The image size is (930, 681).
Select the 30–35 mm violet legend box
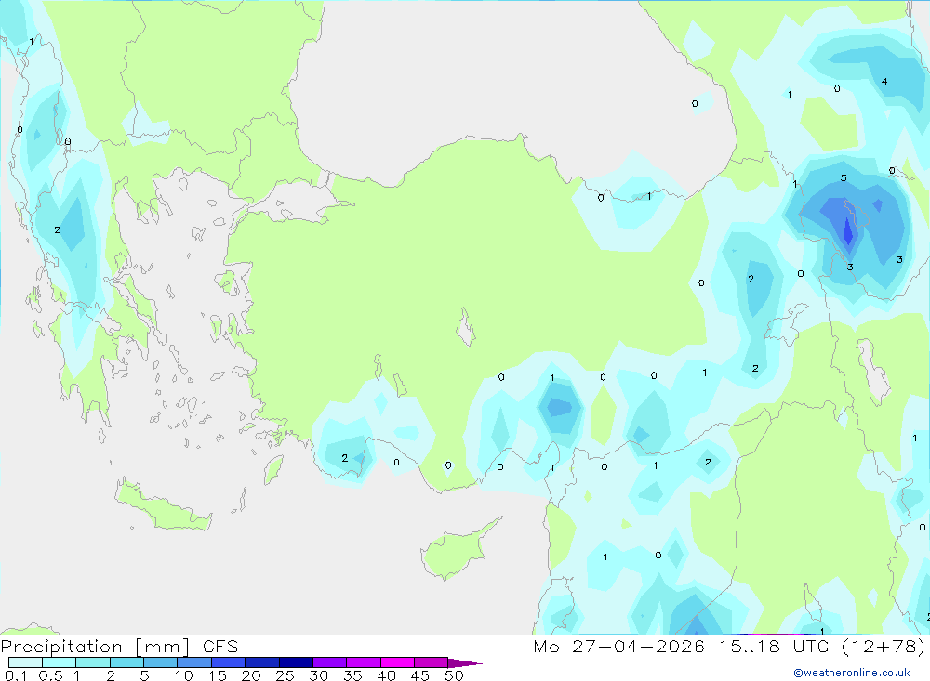pos(330,662)
